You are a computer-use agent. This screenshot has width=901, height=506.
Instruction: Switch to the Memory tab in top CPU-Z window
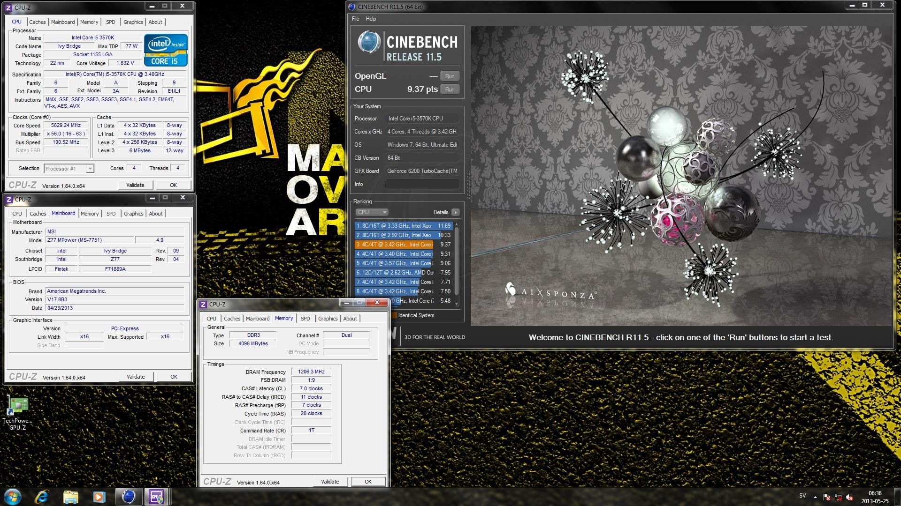coord(89,22)
